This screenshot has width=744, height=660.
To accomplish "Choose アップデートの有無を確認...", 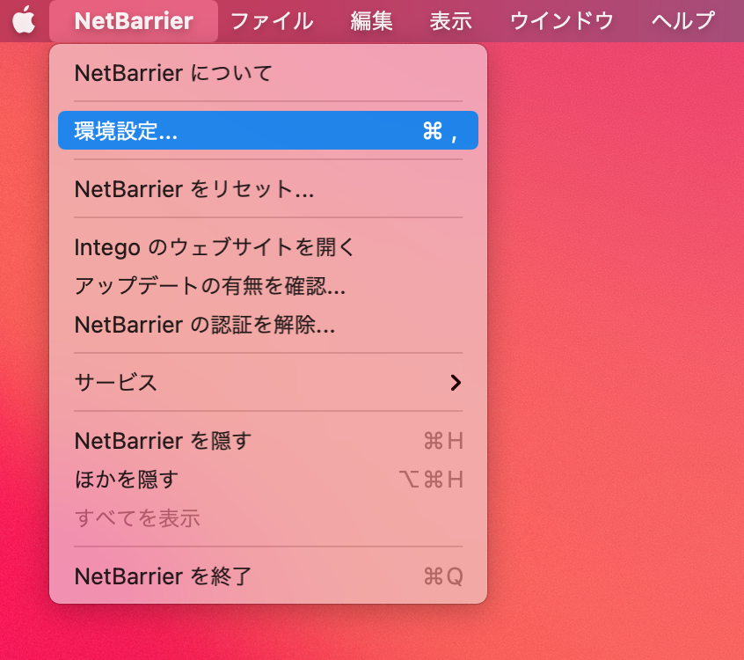I will pyautogui.click(x=268, y=286).
